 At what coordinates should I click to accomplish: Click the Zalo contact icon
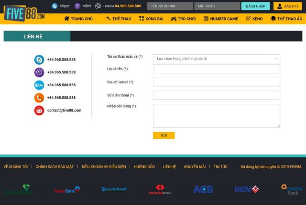pyautogui.click(x=39, y=85)
